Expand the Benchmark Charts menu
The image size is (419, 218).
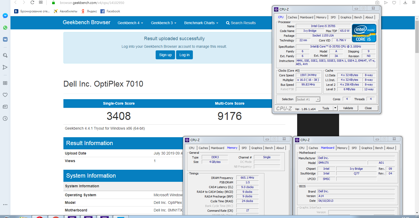point(201,23)
